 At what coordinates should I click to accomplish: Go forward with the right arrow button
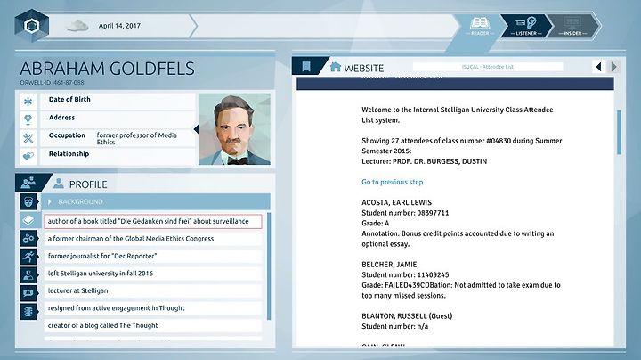(x=614, y=67)
